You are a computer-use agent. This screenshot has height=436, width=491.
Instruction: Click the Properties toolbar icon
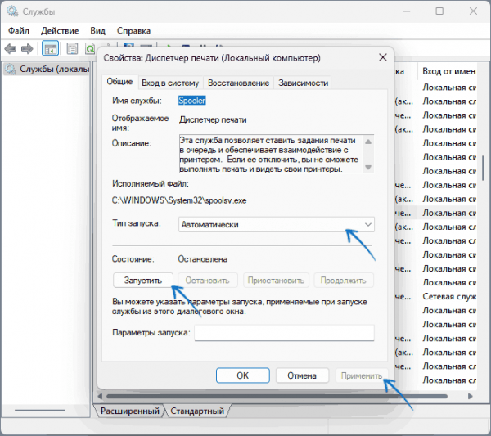(x=72, y=49)
